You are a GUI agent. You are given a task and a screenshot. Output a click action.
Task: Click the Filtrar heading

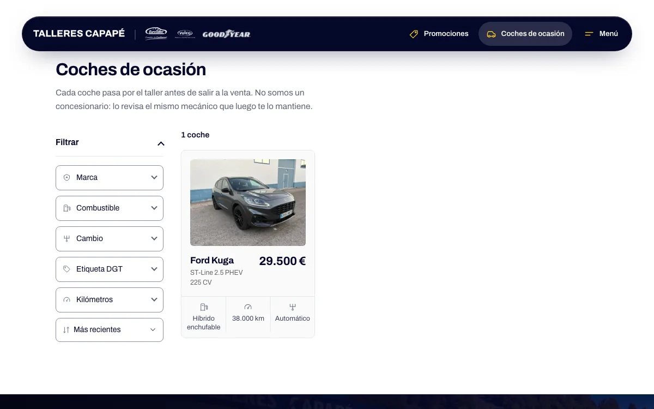pyautogui.click(x=67, y=142)
